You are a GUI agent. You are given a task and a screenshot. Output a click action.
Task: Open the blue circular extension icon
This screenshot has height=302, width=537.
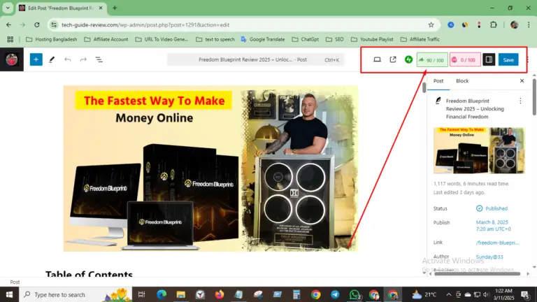451,24
